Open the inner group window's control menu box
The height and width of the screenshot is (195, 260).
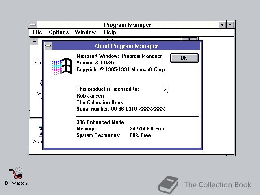[x=34, y=41]
